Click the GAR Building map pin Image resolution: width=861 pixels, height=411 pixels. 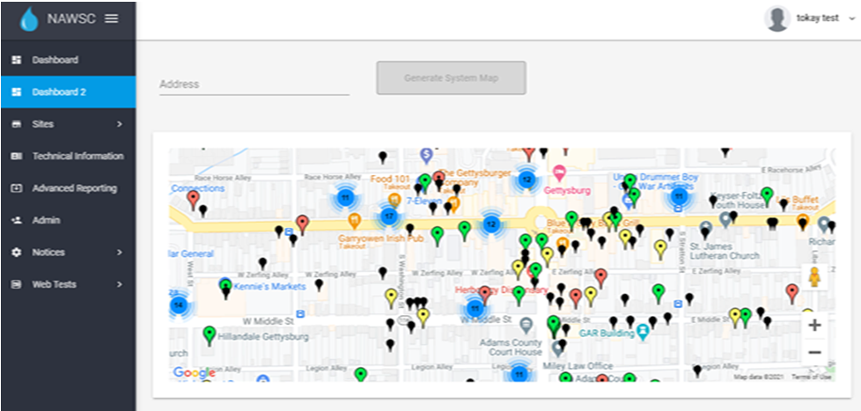(x=643, y=330)
